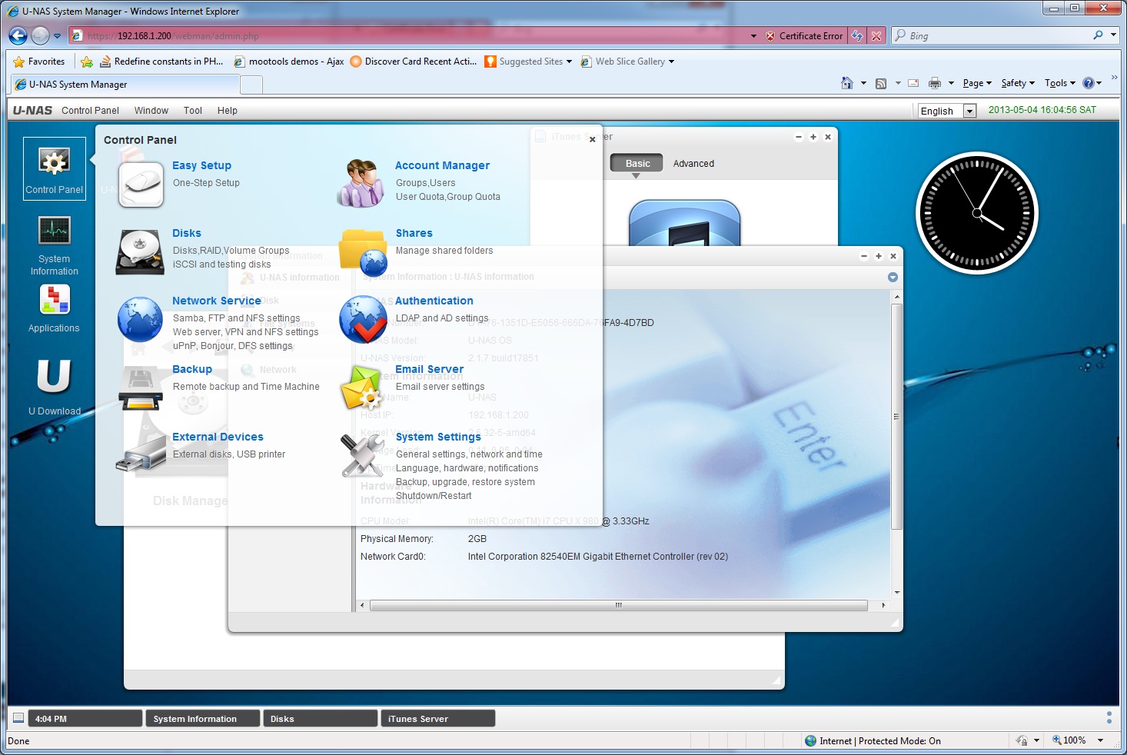The height and width of the screenshot is (755, 1127).
Task: Click the Bing search input field
Action: 999,35
